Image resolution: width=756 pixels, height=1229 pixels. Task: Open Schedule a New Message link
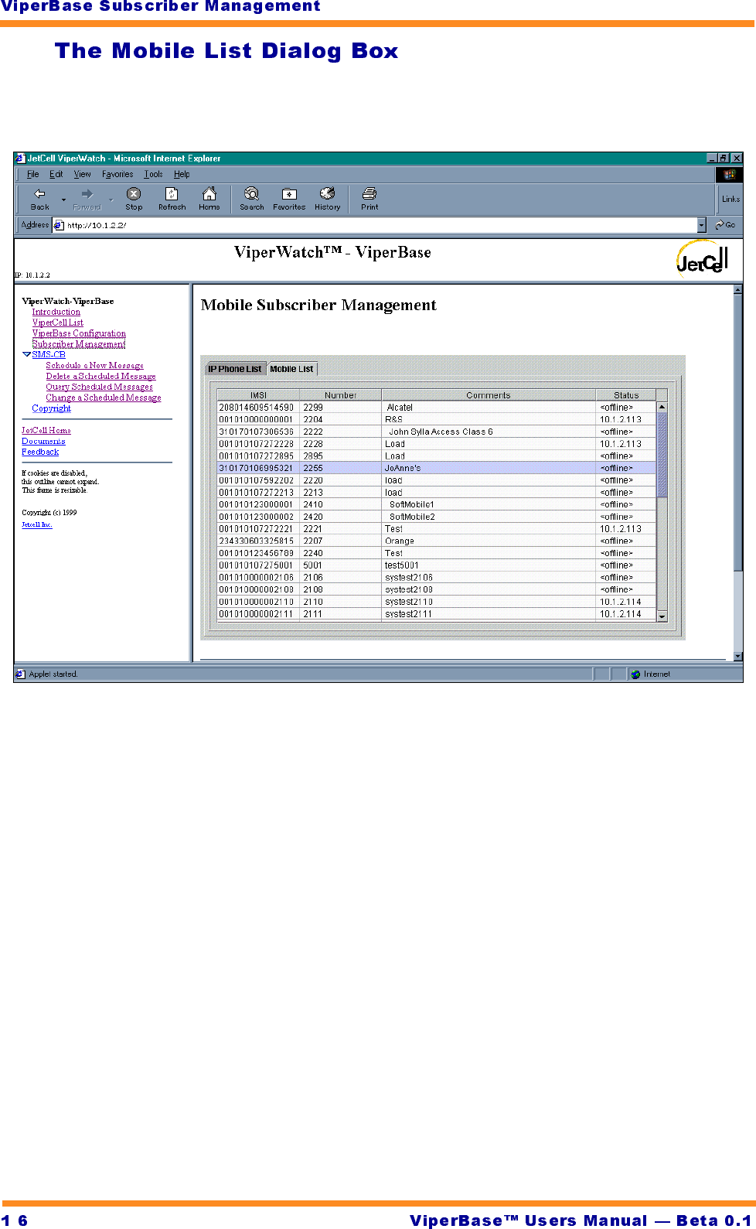tap(94, 365)
